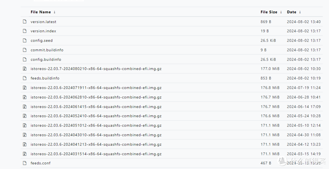Click the archive icon beside istoreos-22.03.6-2024031514 image
This screenshot has height=169, width=329.
[25, 154]
